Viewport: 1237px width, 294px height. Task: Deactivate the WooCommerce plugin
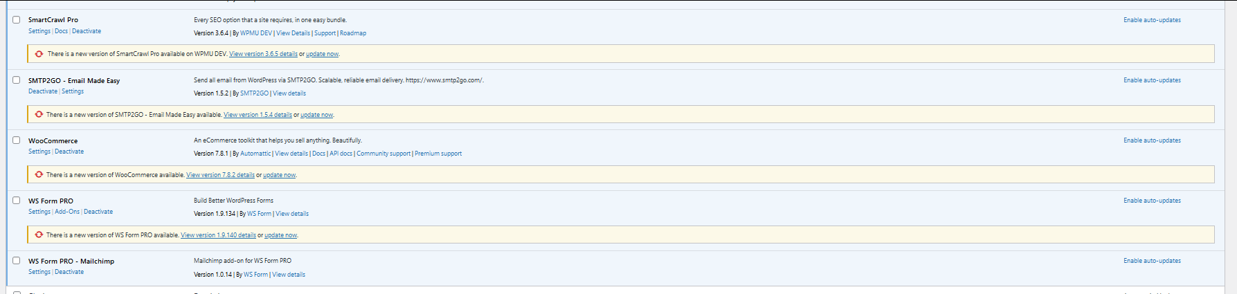click(x=69, y=151)
